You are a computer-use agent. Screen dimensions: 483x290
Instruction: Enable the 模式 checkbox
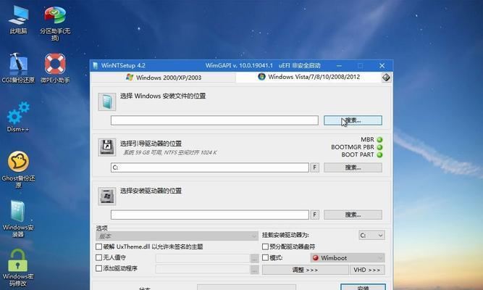(265, 257)
